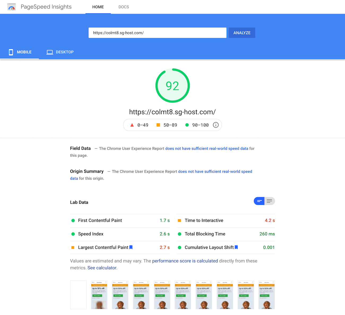This screenshot has height=315, width=345.
Task: Select the MOBILE results tab
Action: coord(19,52)
